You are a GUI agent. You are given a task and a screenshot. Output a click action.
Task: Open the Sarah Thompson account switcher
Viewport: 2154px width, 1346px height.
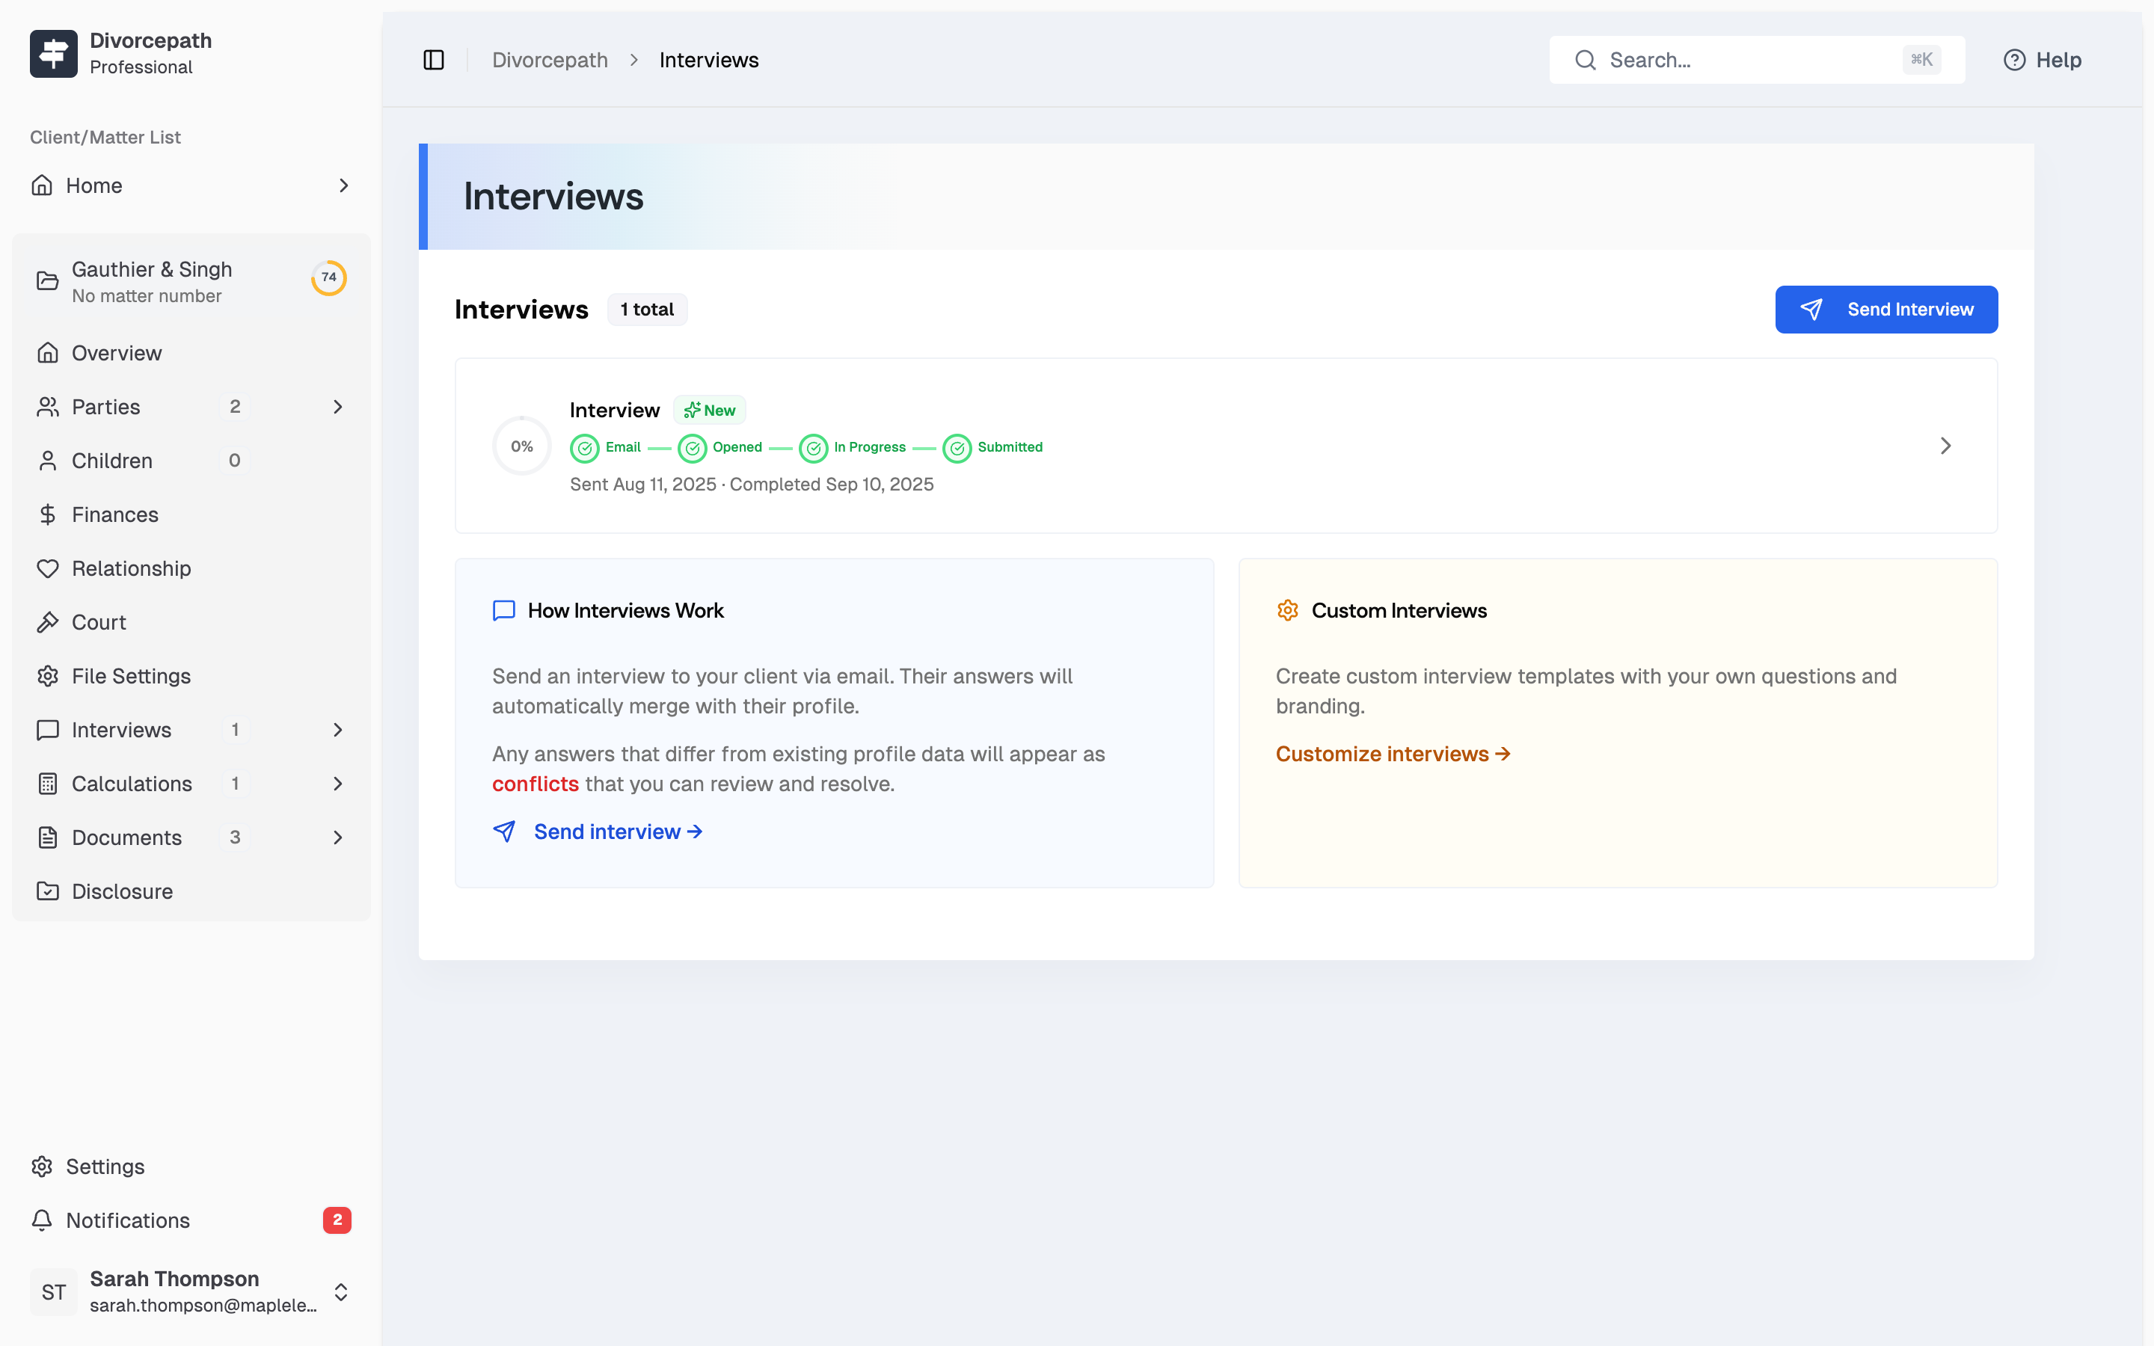click(x=340, y=1291)
